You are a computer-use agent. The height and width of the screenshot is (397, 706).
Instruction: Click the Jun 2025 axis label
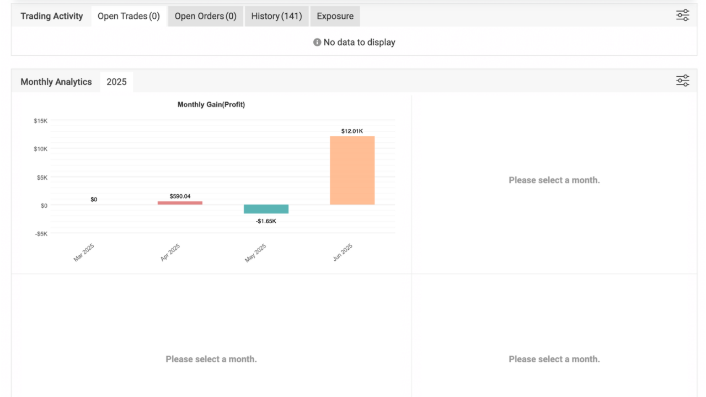point(343,253)
